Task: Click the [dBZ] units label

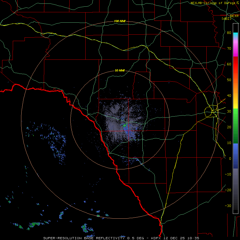Action: [226, 18]
